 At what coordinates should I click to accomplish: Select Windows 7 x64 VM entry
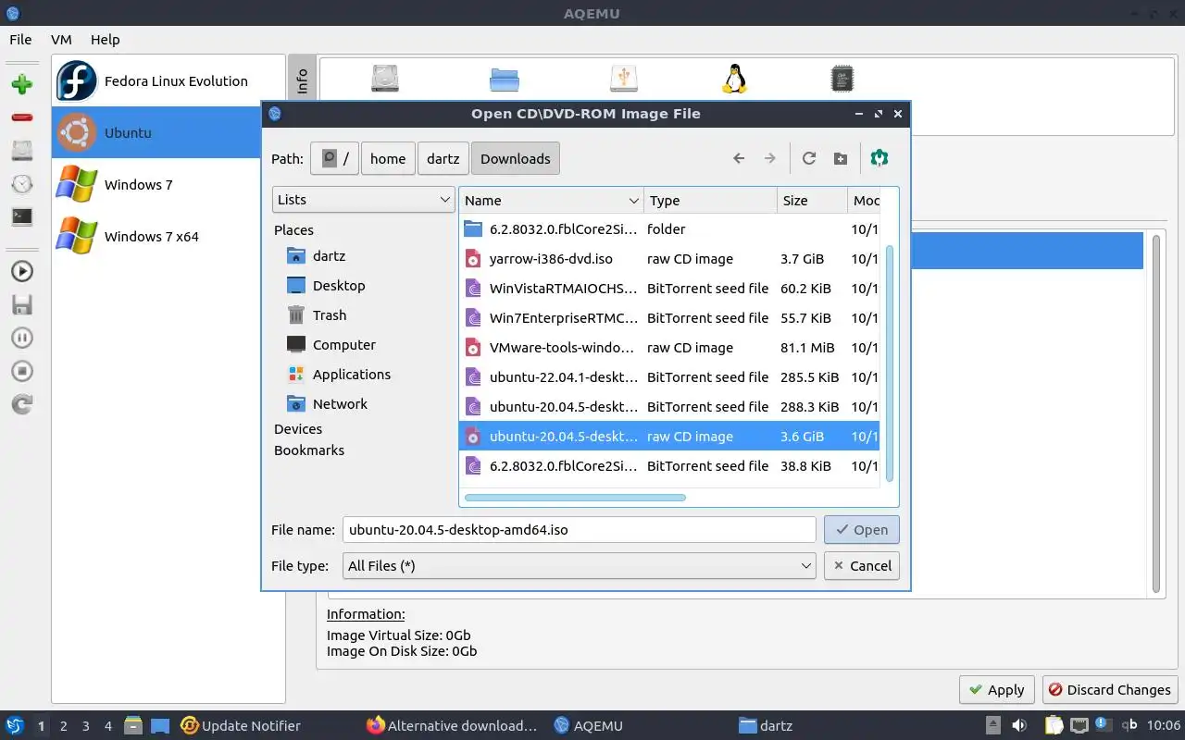click(x=168, y=236)
